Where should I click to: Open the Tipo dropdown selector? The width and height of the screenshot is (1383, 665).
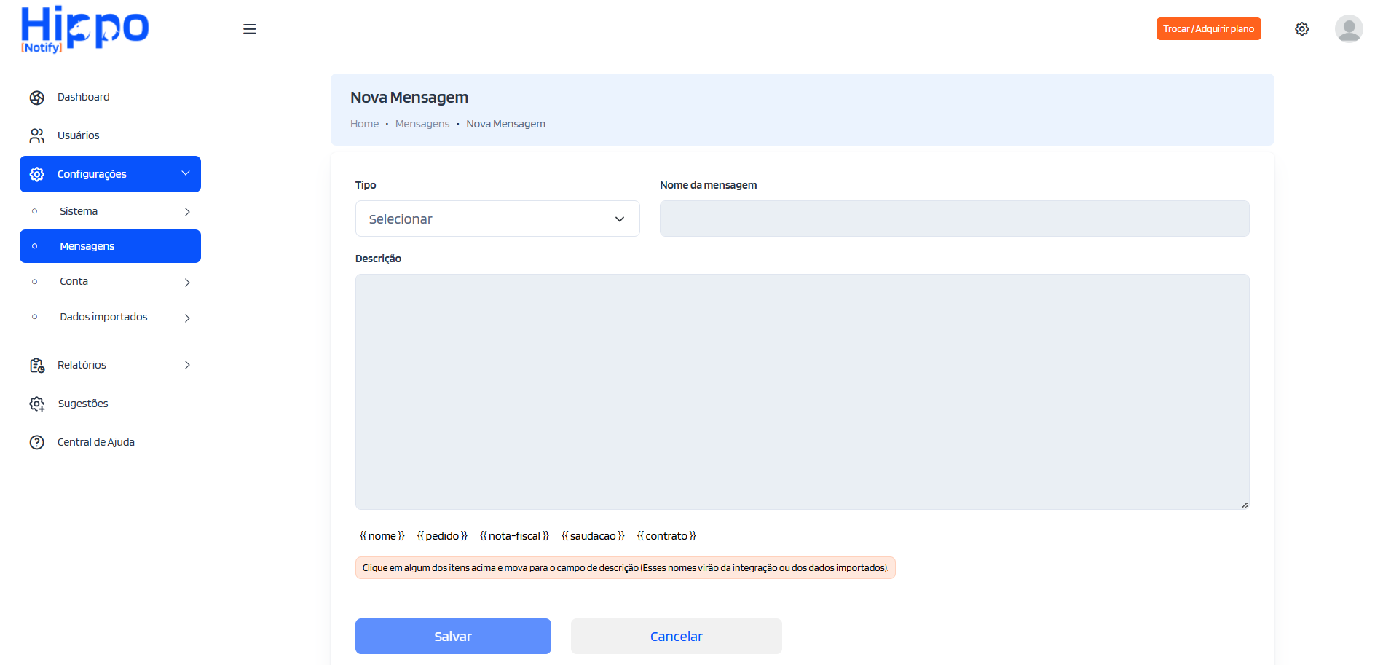coord(497,219)
